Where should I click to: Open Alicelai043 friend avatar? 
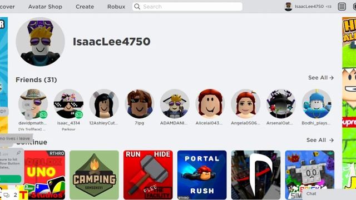pos(210,104)
